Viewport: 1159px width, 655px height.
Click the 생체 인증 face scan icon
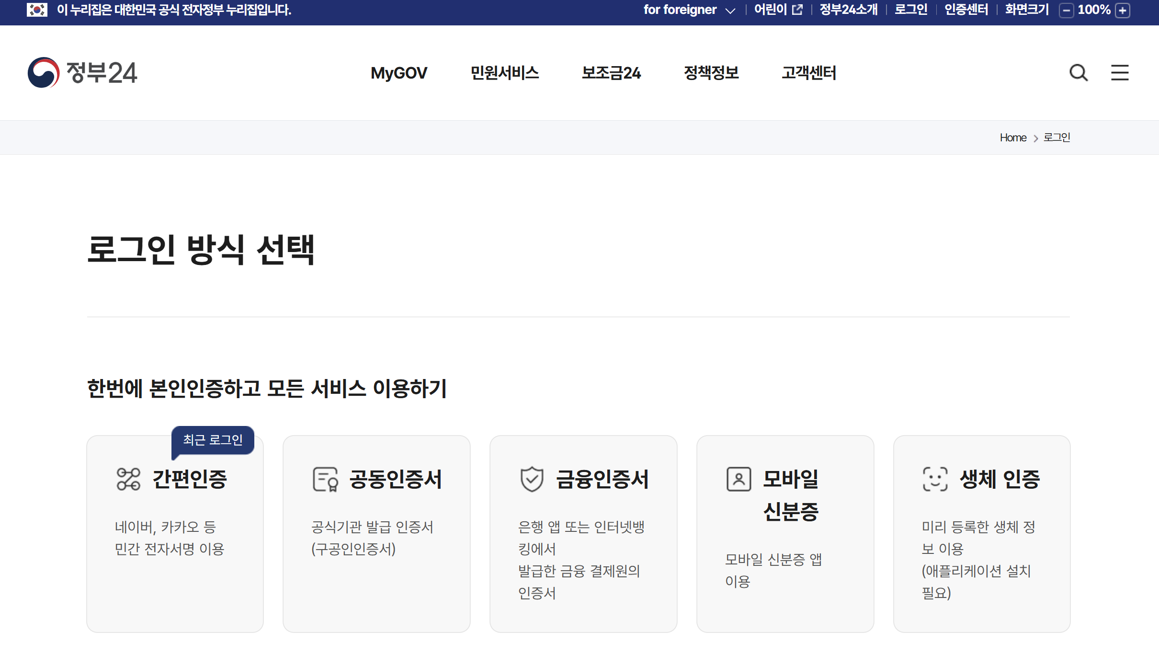click(x=935, y=479)
